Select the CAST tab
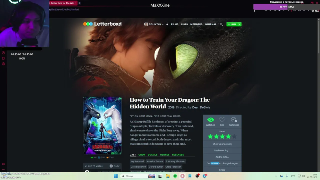The width and height of the screenshot is (320, 180). 133,155
